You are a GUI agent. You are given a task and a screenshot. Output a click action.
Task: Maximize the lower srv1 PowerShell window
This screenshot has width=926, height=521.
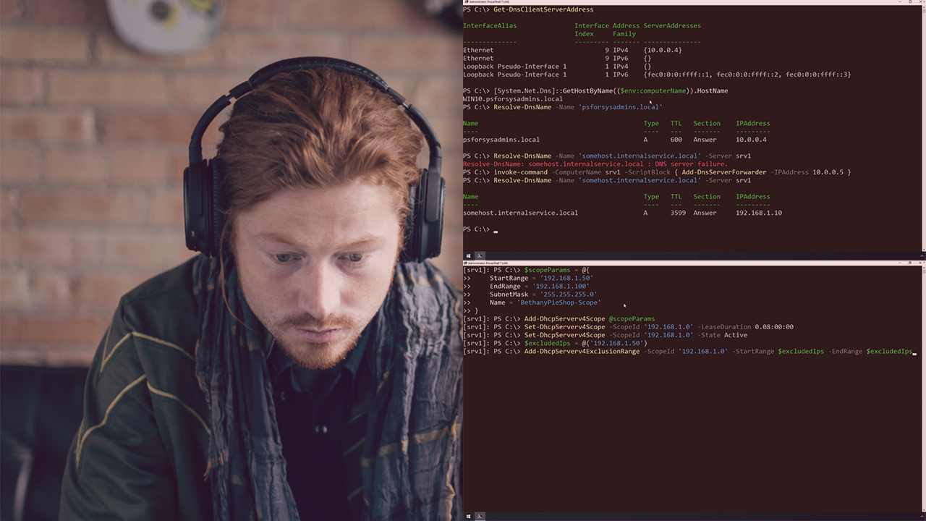[x=909, y=263]
